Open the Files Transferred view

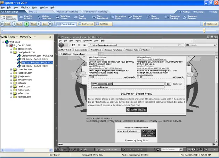tap(100, 17)
